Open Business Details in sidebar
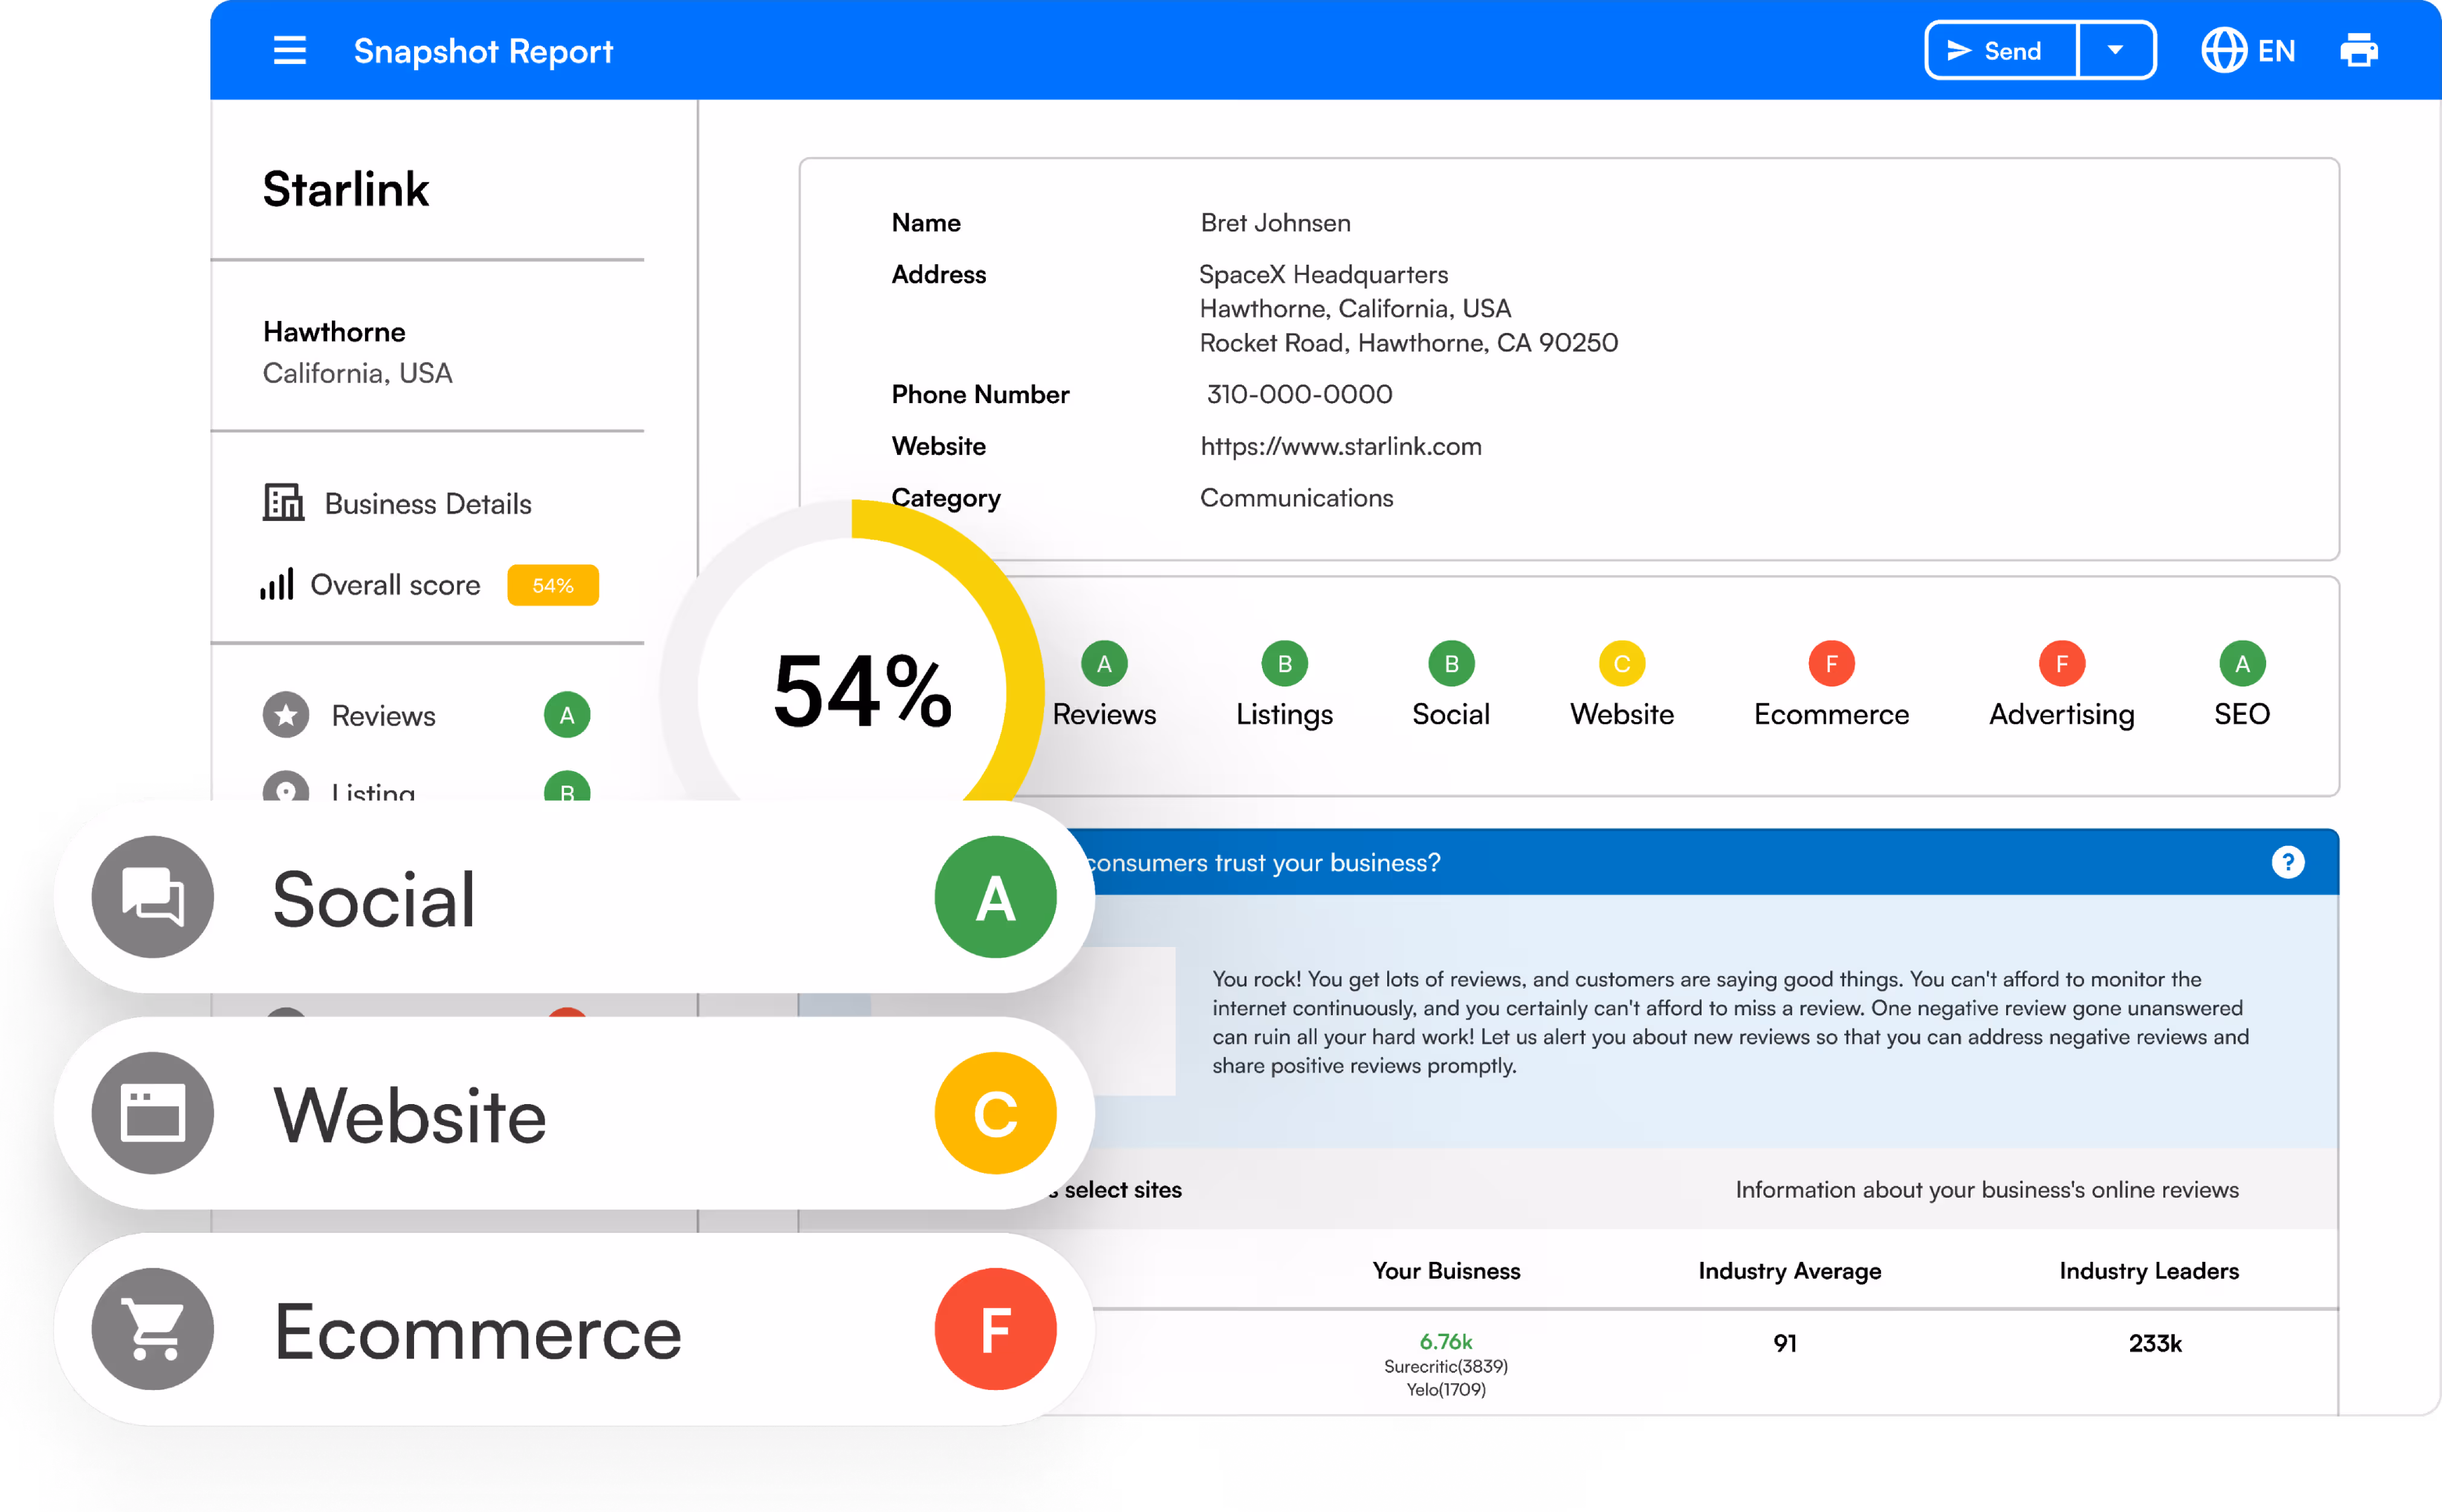2442x1512 pixels. (398, 503)
